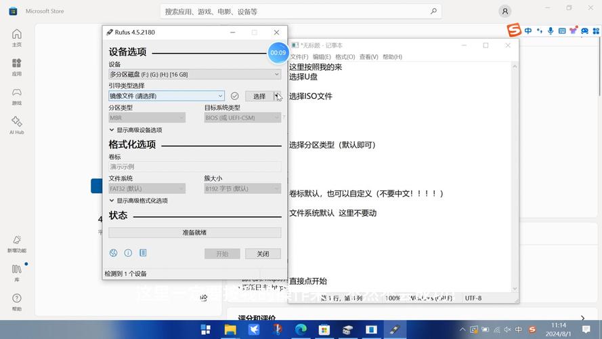Open the 簇大小 8192 字节 dropdown
This screenshot has height=339, width=602.
coord(242,188)
